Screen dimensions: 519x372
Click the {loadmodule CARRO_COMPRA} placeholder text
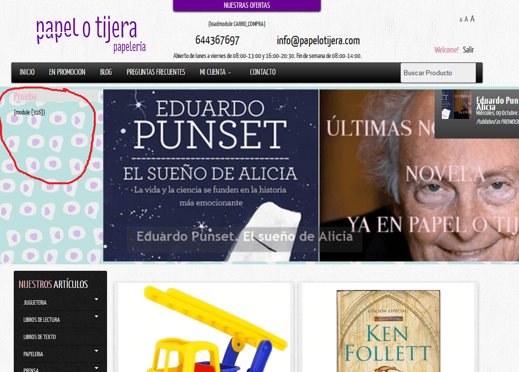(237, 24)
